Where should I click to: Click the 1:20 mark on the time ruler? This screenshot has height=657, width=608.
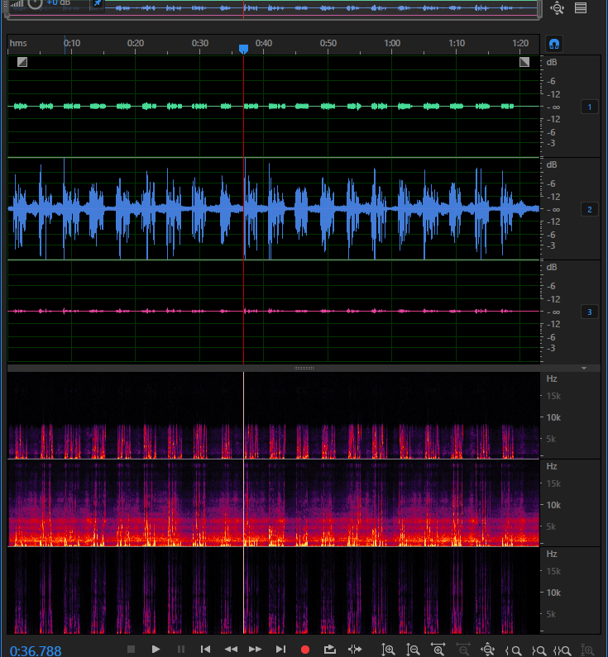pos(520,43)
